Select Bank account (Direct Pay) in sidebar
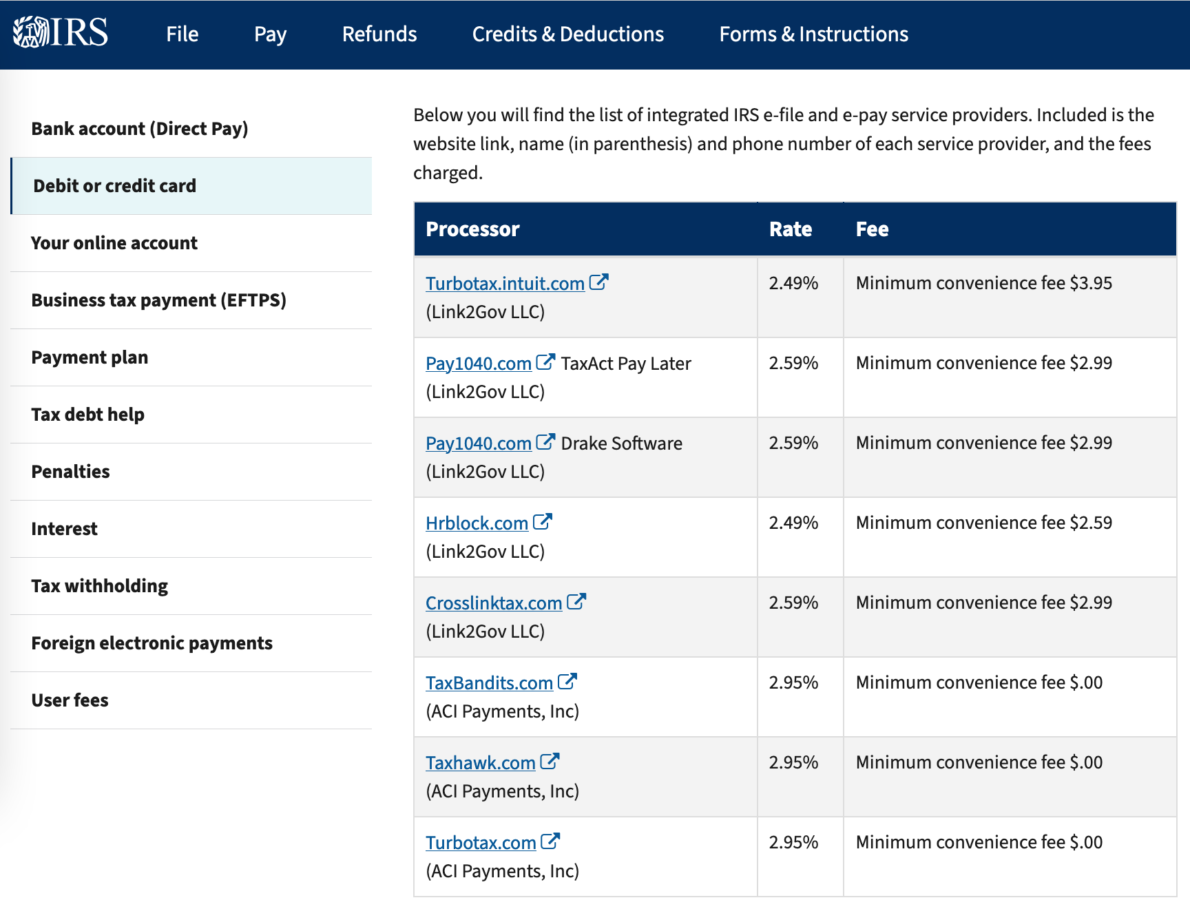 point(140,129)
